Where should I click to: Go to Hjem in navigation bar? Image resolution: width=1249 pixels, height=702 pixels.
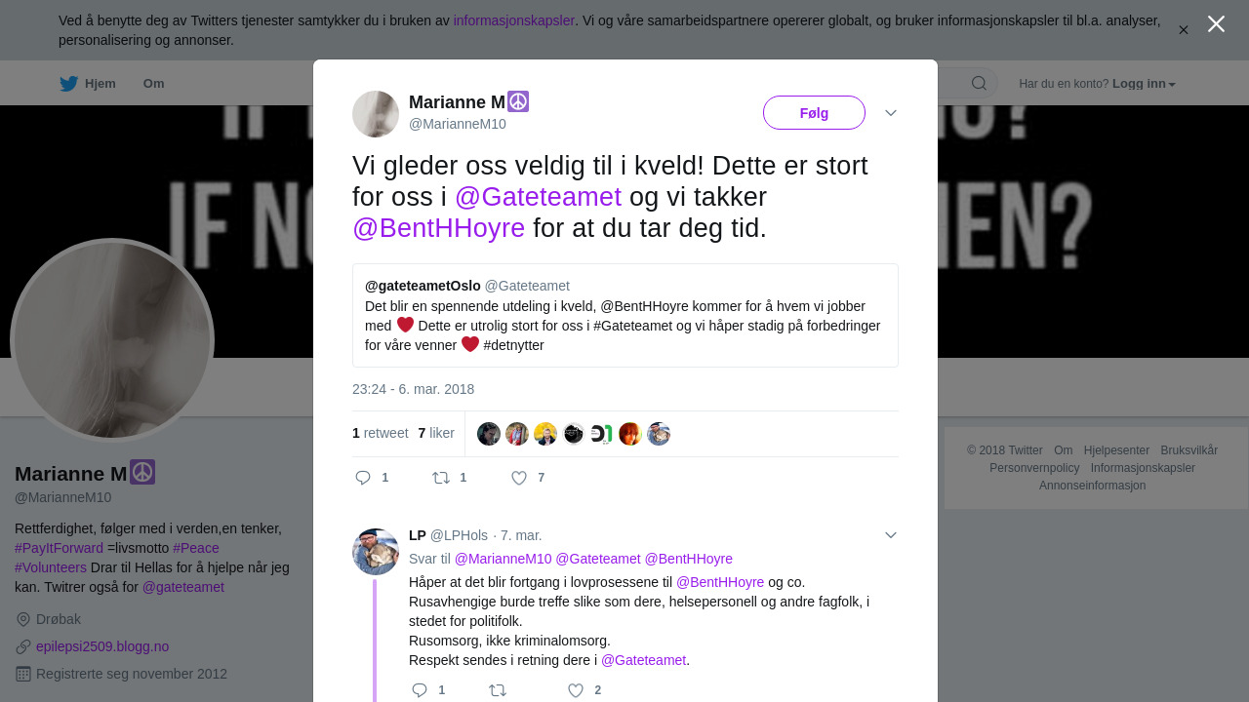[100, 84]
